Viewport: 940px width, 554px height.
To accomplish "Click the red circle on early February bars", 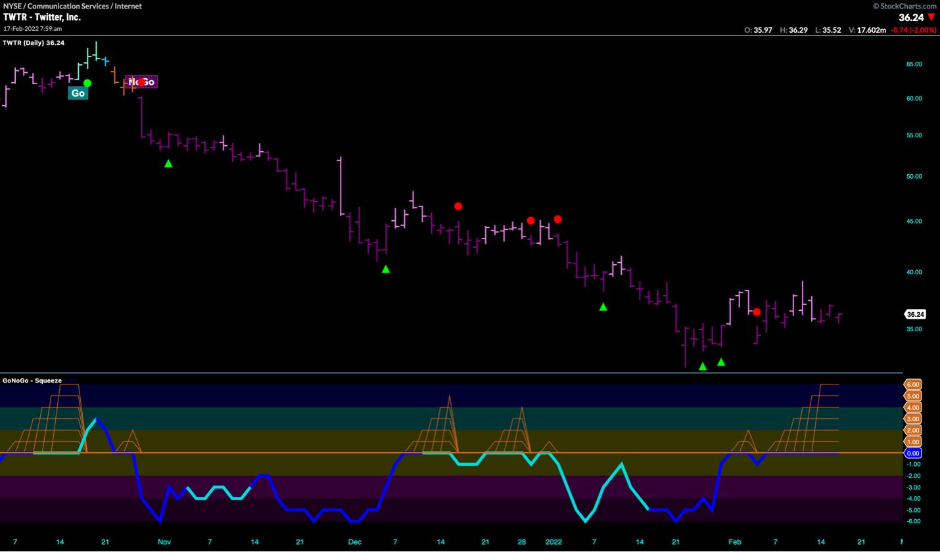I will pyautogui.click(x=757, y=312).
